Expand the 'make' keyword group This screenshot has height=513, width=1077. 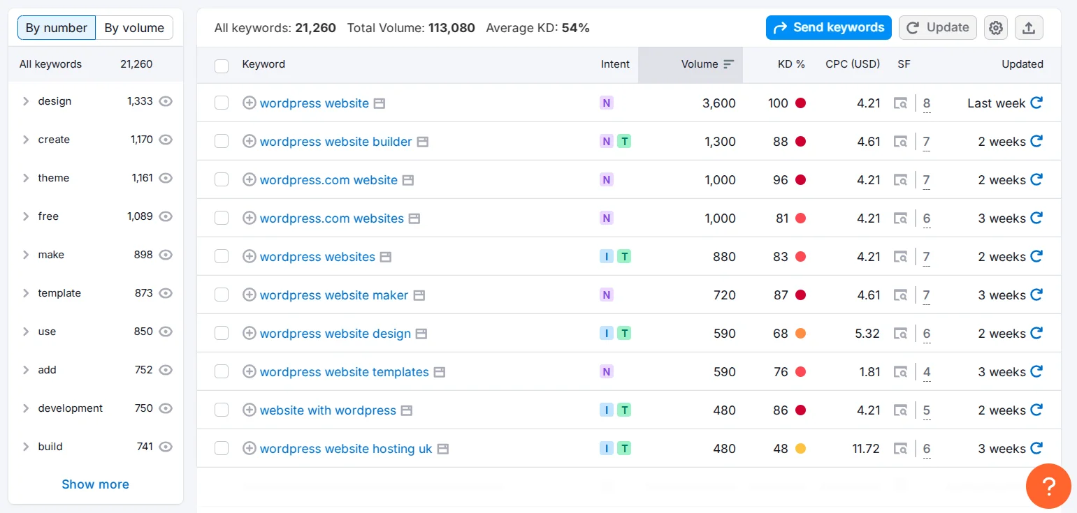[26, 255]
